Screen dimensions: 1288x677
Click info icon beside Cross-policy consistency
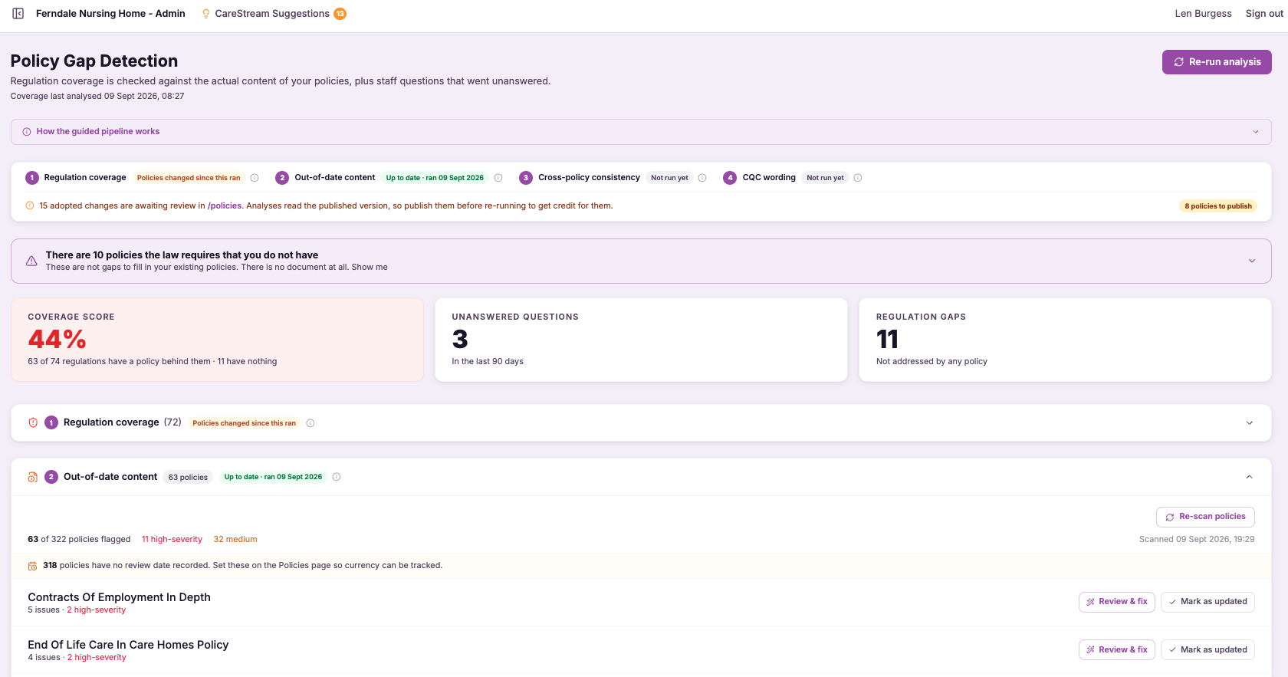click(x=702, y=178)
